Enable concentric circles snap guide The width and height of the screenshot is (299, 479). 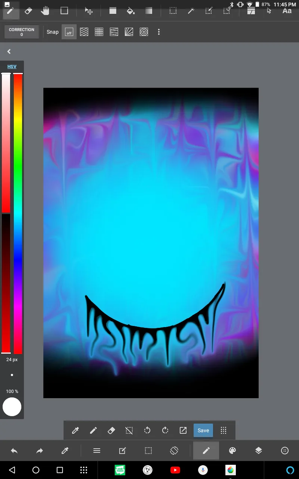tap(144, 32)
